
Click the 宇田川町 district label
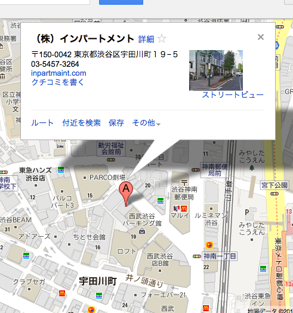98,281
